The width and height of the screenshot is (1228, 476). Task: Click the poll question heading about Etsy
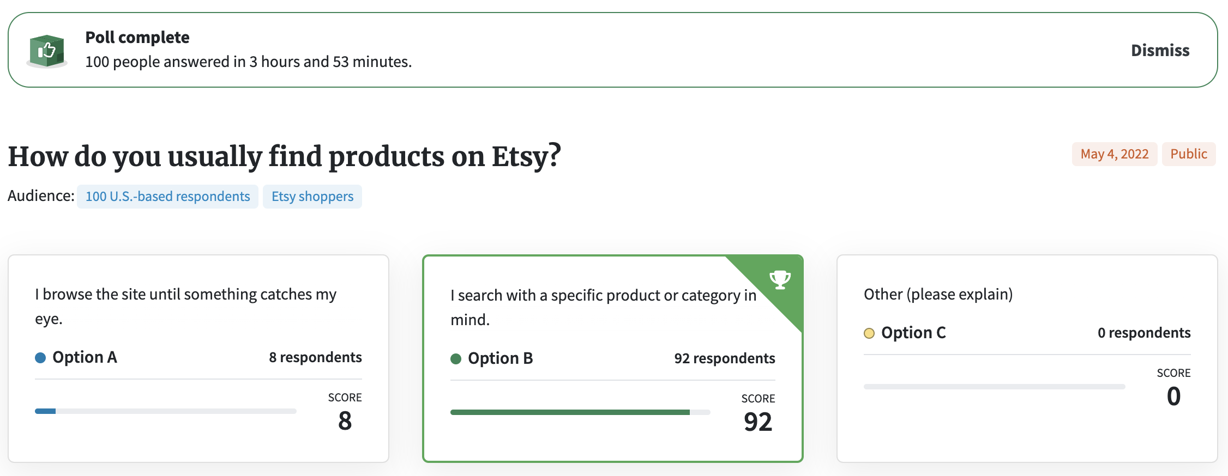[x=284, y=156]
